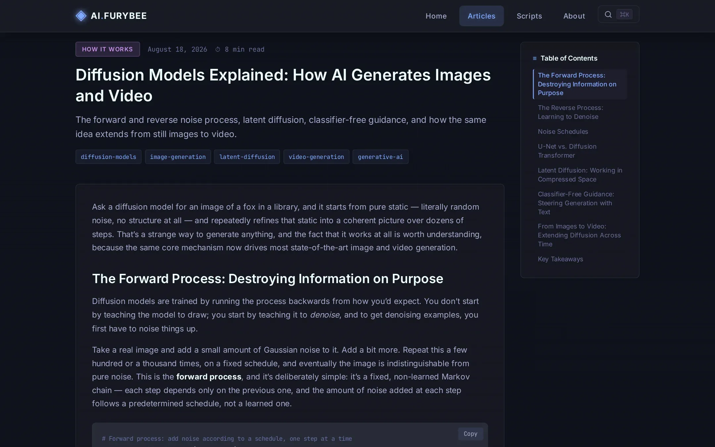Jump to The Reverse Process section
Viewport: 715px width, 447px height.
580,112
